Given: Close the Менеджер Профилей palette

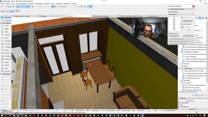Looking at the screenshot, I should point(193,6).
